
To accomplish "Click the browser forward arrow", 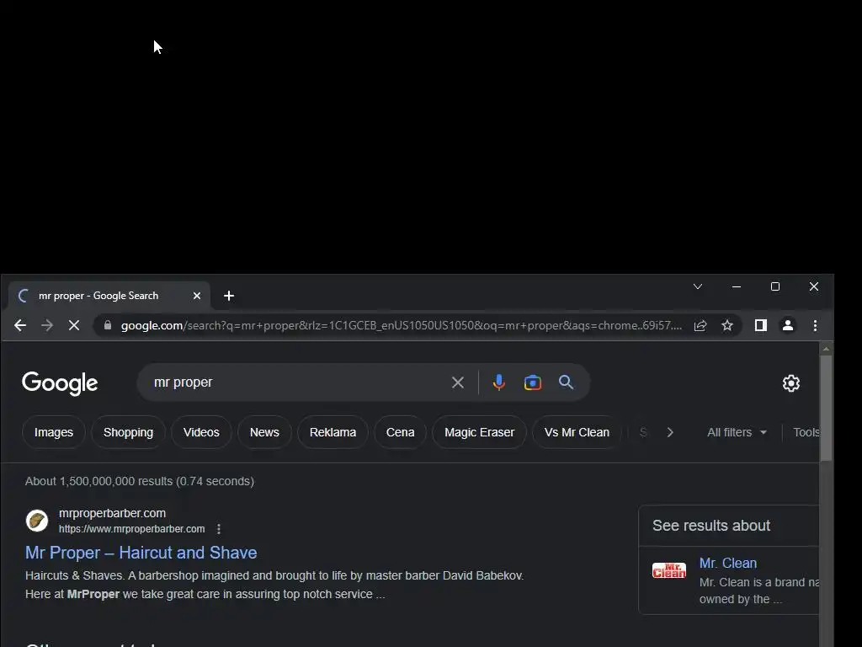I will click(x=47, y=326).
